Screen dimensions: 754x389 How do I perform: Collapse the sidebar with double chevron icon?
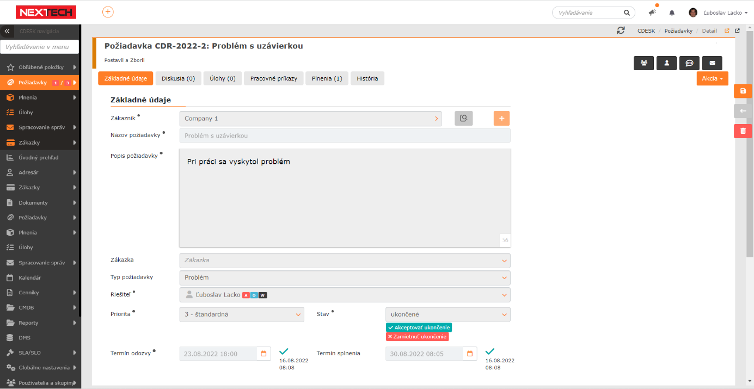point(7,32)
